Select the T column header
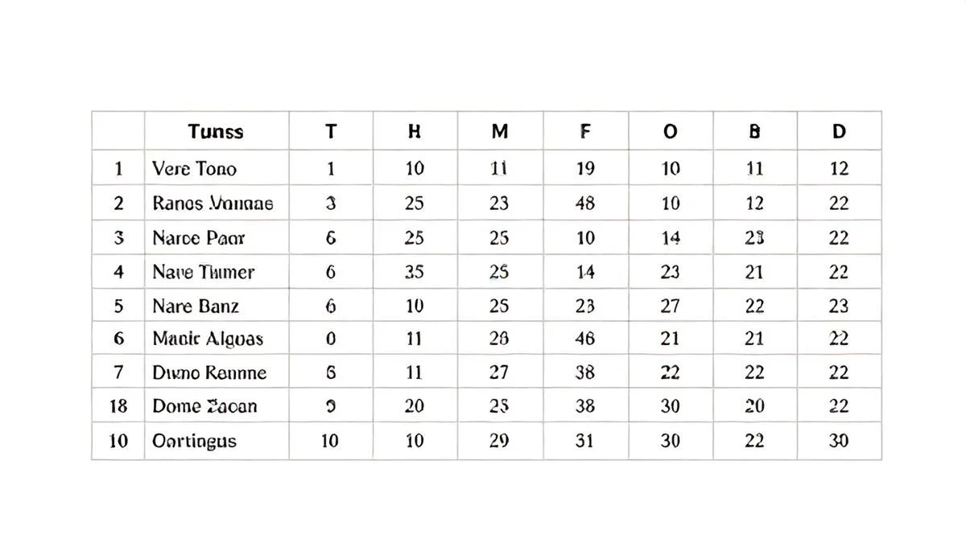Viewport: 966px width, 543px height. (x=331, y=131)
